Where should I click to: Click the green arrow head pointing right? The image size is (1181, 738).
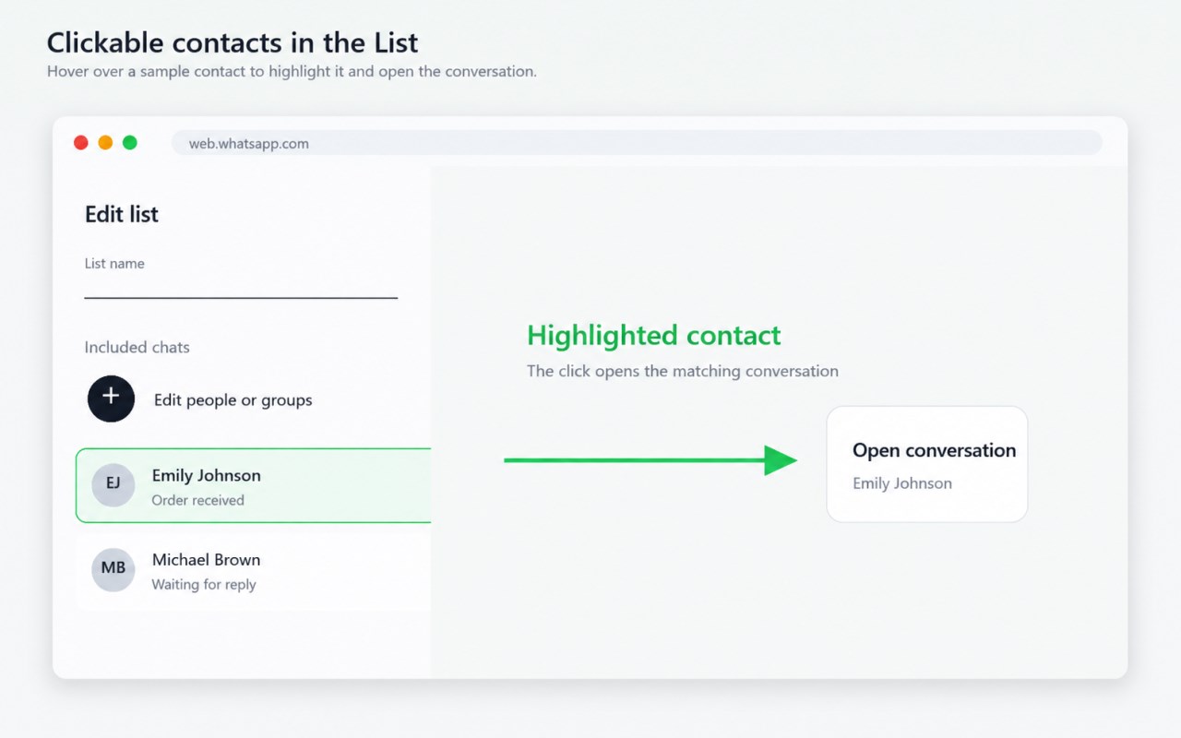[x=781, y=459]
